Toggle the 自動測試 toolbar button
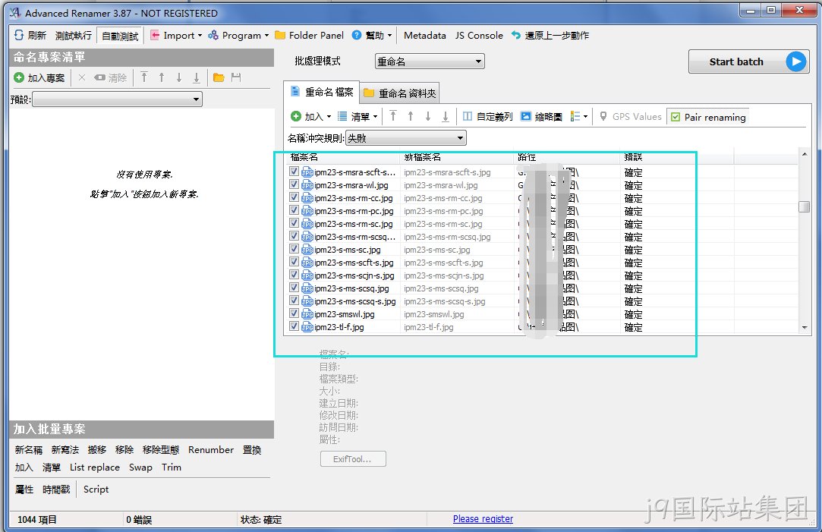Image resolution: width=822 pixels, height=532 pixels. tap(120, 36)
